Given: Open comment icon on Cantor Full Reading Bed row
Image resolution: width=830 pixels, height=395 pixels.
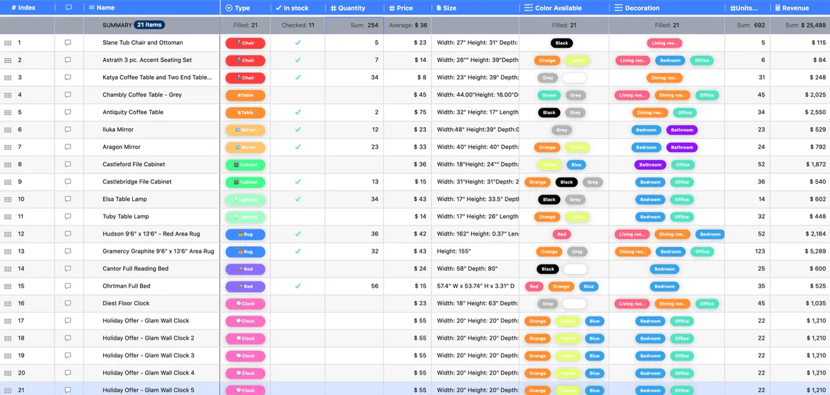Looking at the screenshot, I should (68, 269).
